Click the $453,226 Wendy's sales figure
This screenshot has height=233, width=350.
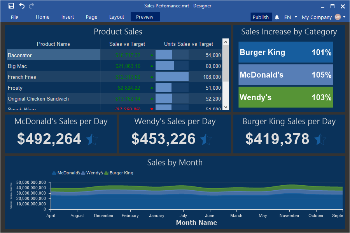(x=163, y=139)
